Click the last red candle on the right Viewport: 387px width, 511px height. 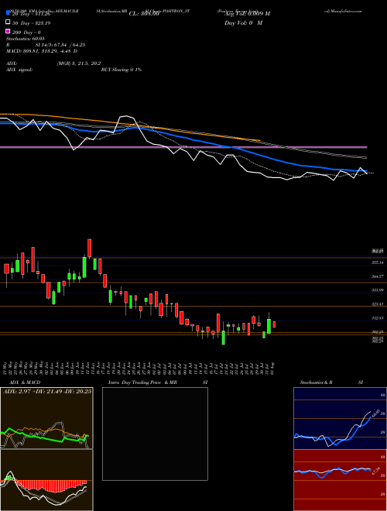tap(274, 324)
